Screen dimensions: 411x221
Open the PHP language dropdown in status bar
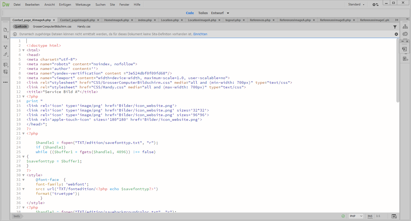[356, 216]
